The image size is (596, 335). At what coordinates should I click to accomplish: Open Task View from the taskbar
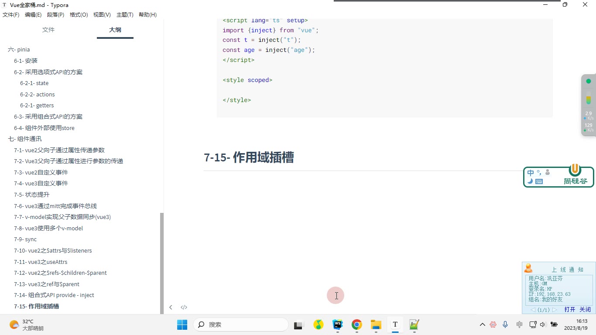click(298, 325)
